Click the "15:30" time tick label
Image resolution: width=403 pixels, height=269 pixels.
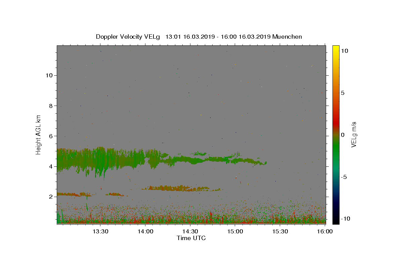pyautogui.click(x=280, y=231)
